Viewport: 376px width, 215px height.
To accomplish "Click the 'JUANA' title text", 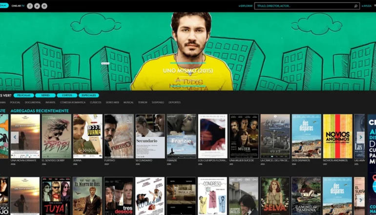I will coord(77,160).
